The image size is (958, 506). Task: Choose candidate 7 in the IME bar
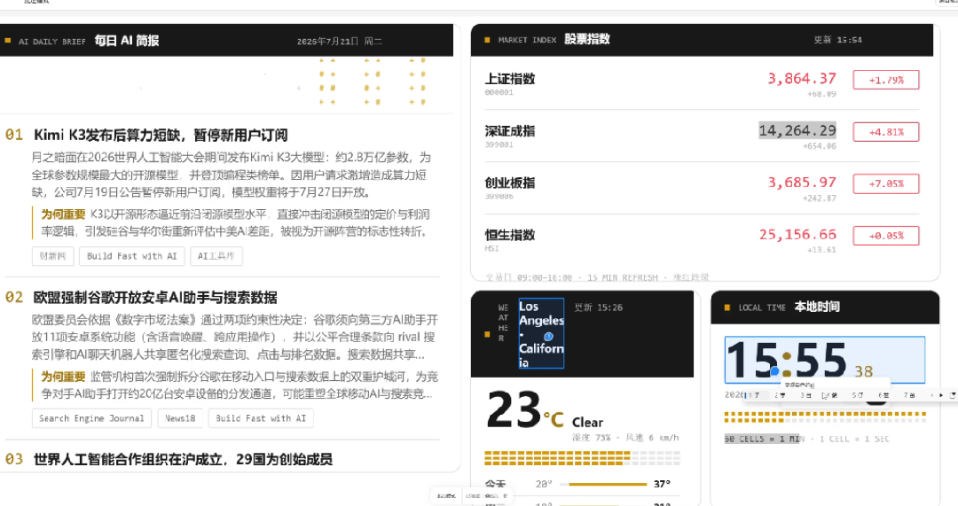[x=909, y=395]
